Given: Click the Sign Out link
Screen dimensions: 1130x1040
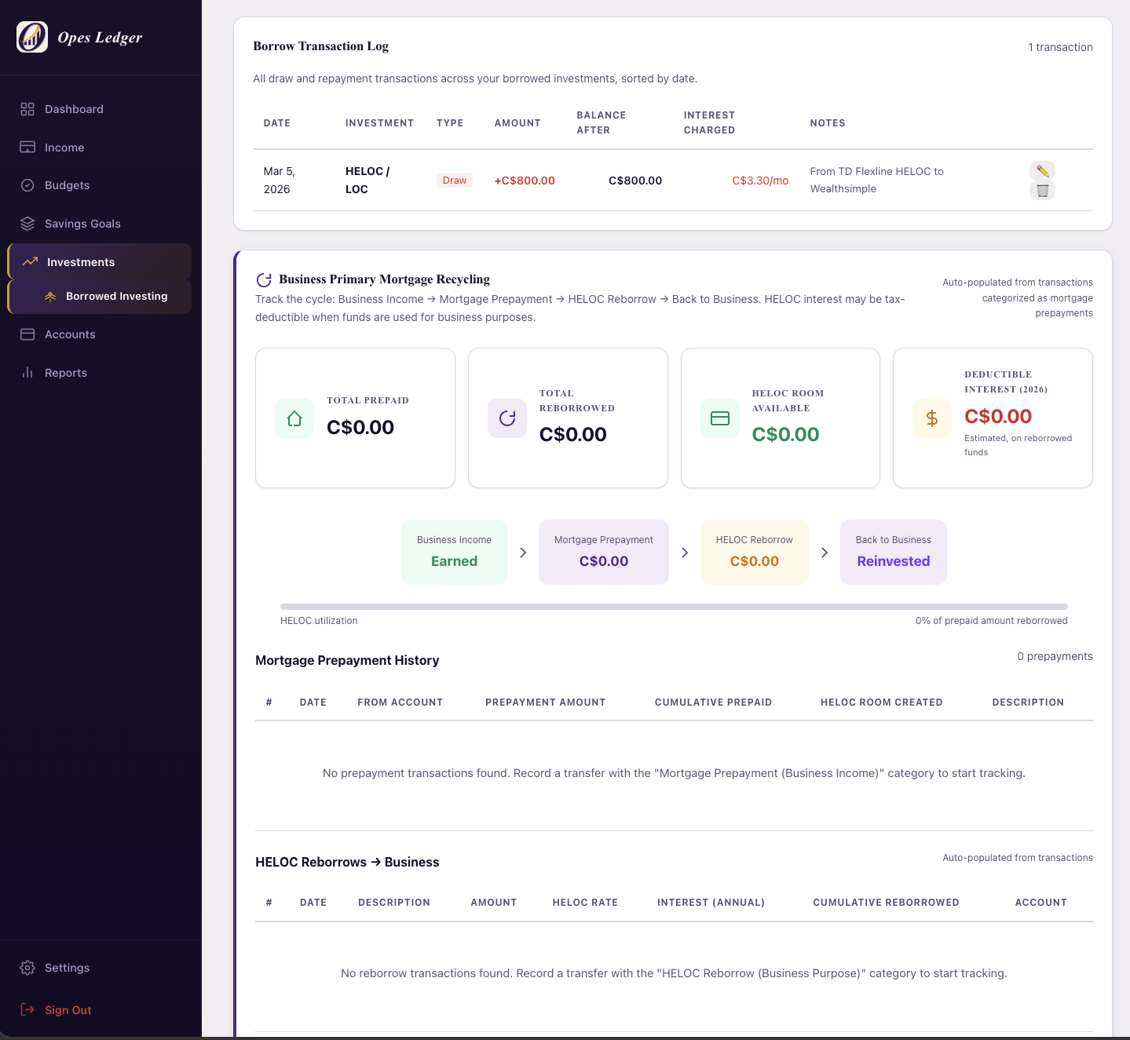Looking at the screenshot, I should [x=68, y=1009].
